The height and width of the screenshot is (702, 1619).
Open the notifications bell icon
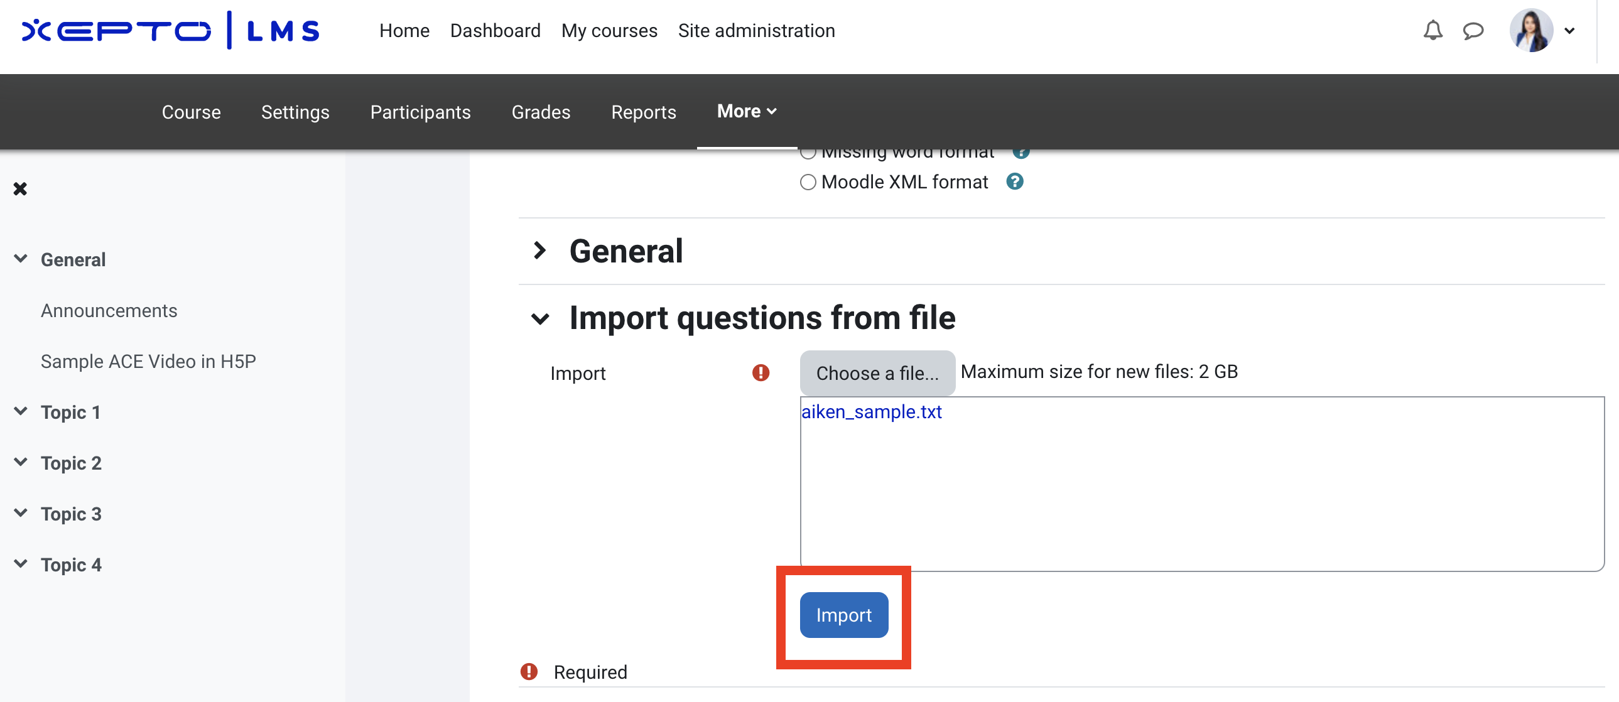1432,31
